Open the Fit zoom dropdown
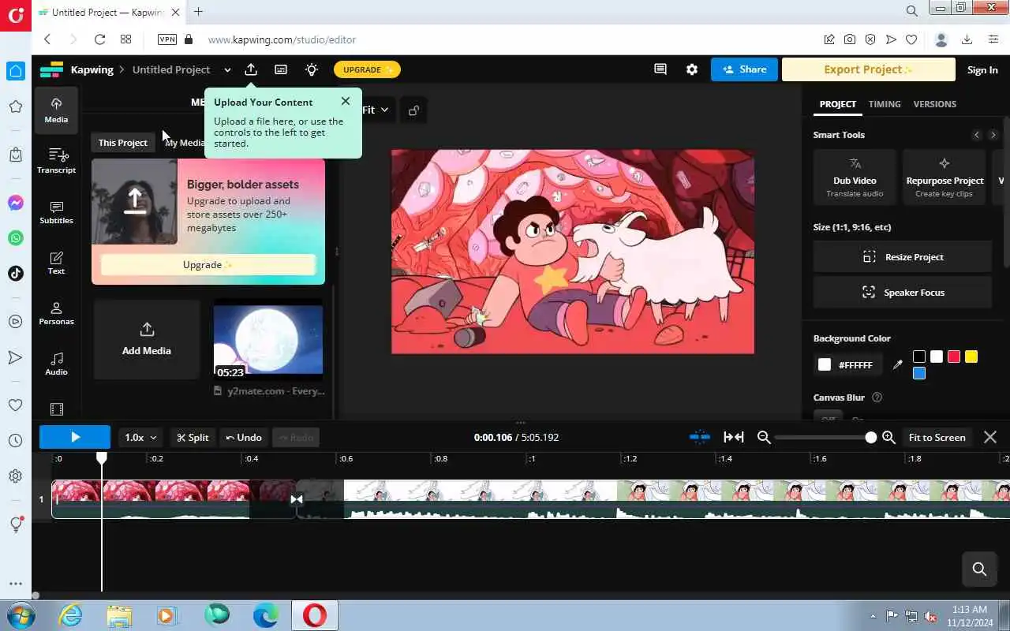The height and width of the screenshot is (631, 1010). 376,110
